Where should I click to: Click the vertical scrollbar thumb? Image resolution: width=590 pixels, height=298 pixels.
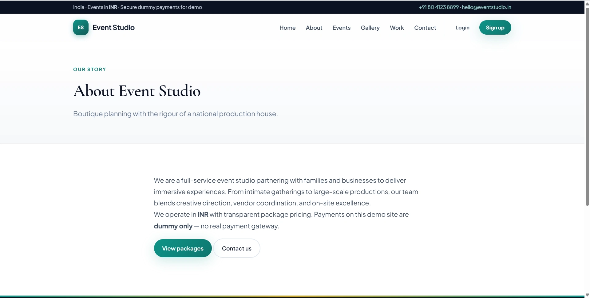(x=587, y=107)
